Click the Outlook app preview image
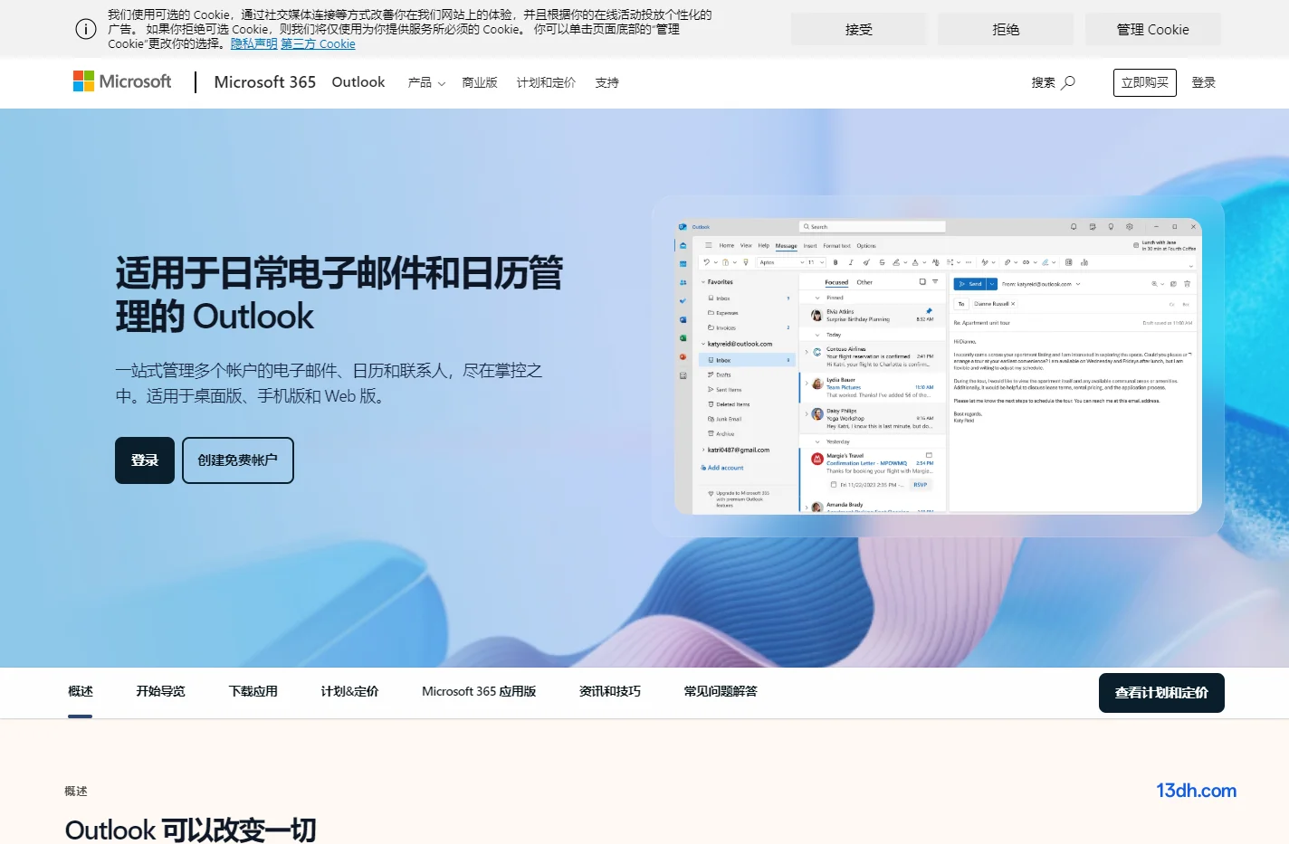This screenshot has height=844, width=1289. (x=938, y=366)
